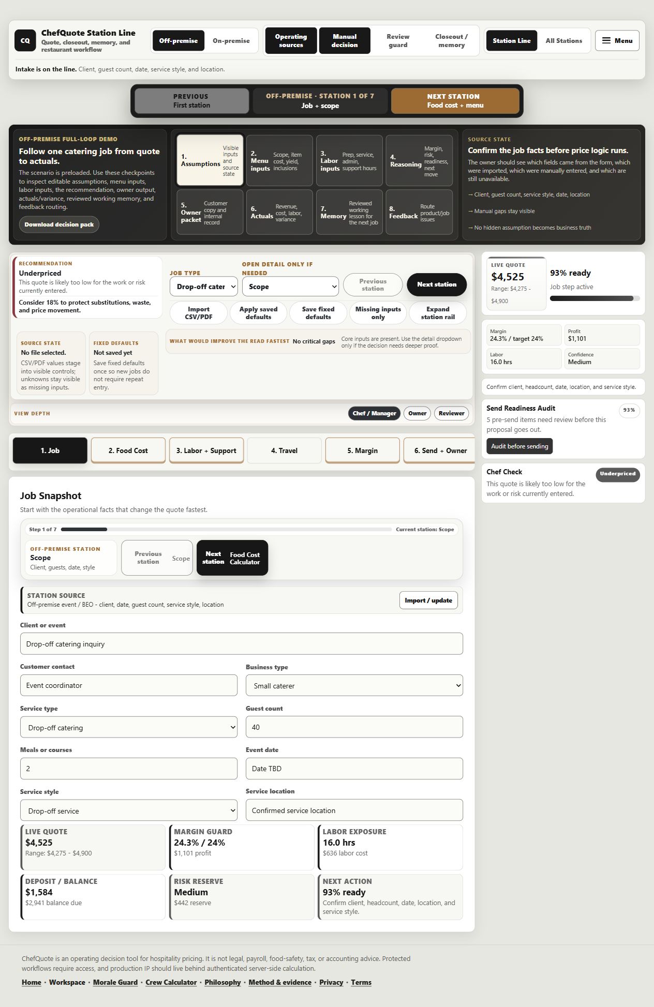Open the 4. Travel tab
The width and height of the screenshot is (654, 1007).
coord(285,450)
